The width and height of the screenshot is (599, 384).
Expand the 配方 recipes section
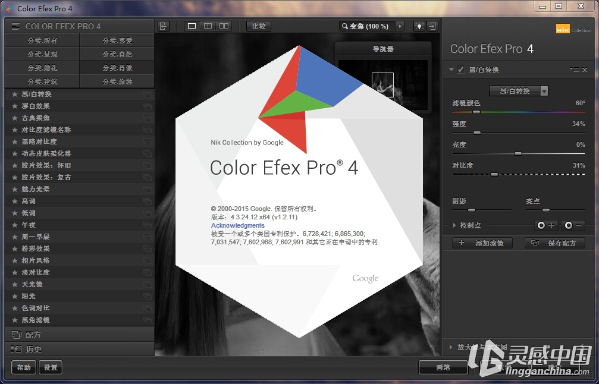coord(79,335)
